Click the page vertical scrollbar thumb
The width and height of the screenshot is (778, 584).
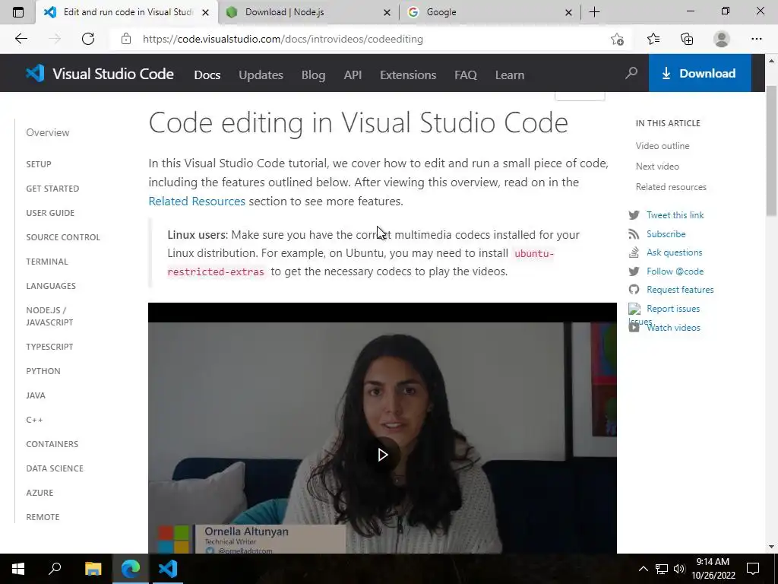point(771,151)
